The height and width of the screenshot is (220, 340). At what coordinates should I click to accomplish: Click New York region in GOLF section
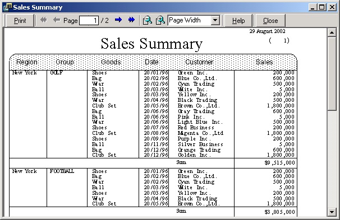25,73
